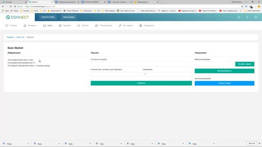
Task: Click the Главная monitor icon
Action: [x=7, y=25]
